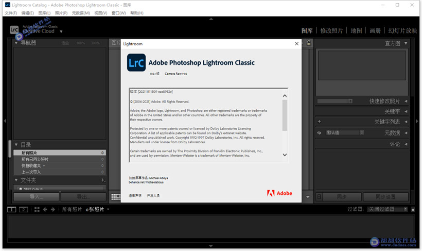Open the toolbar content dropdown triangle
422x251 pixels.
tap(308, 197)
